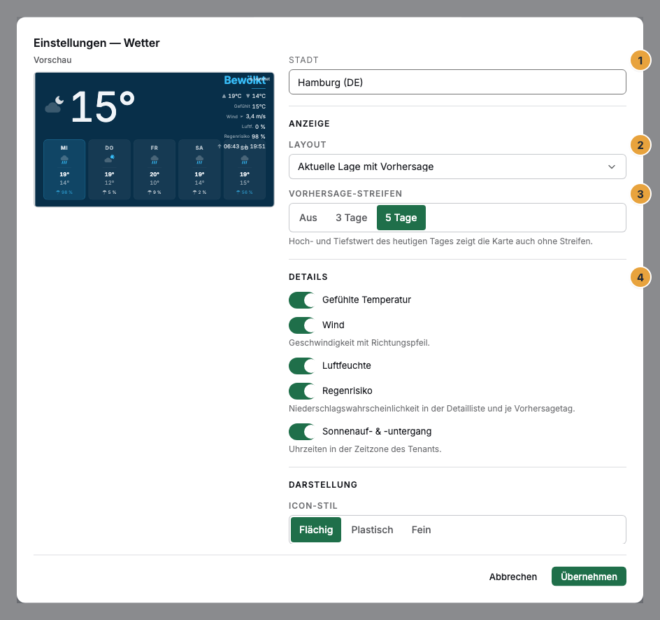Toggle the Gefühlte Temperatur switch
660x620 pixels.
tap(301, 300)
